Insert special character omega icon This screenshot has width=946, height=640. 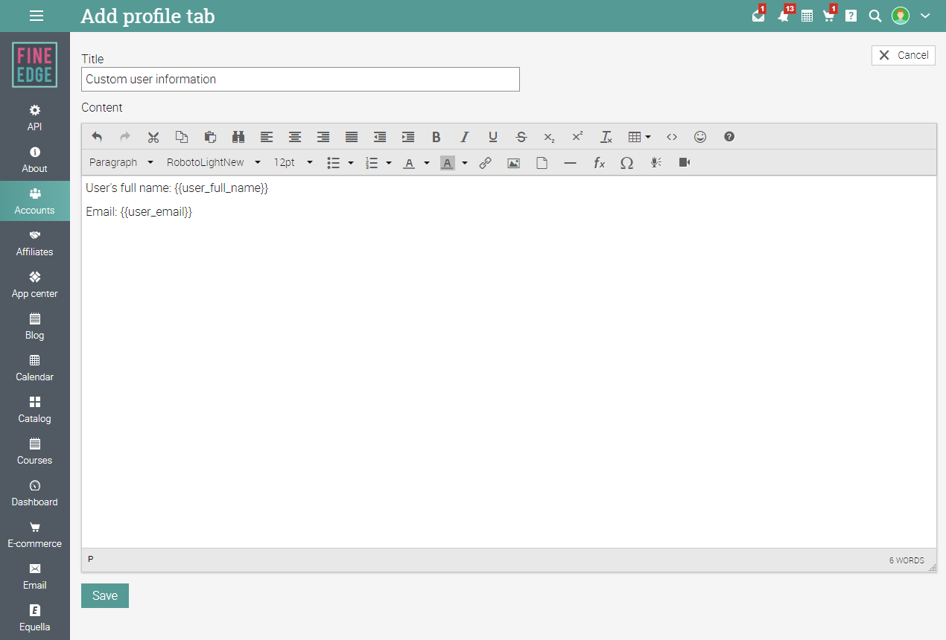coord(627,163)
